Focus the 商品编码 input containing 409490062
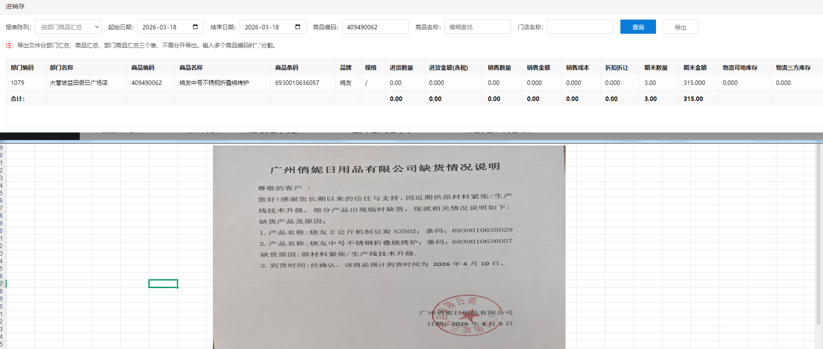 click(x=375, y=27)
